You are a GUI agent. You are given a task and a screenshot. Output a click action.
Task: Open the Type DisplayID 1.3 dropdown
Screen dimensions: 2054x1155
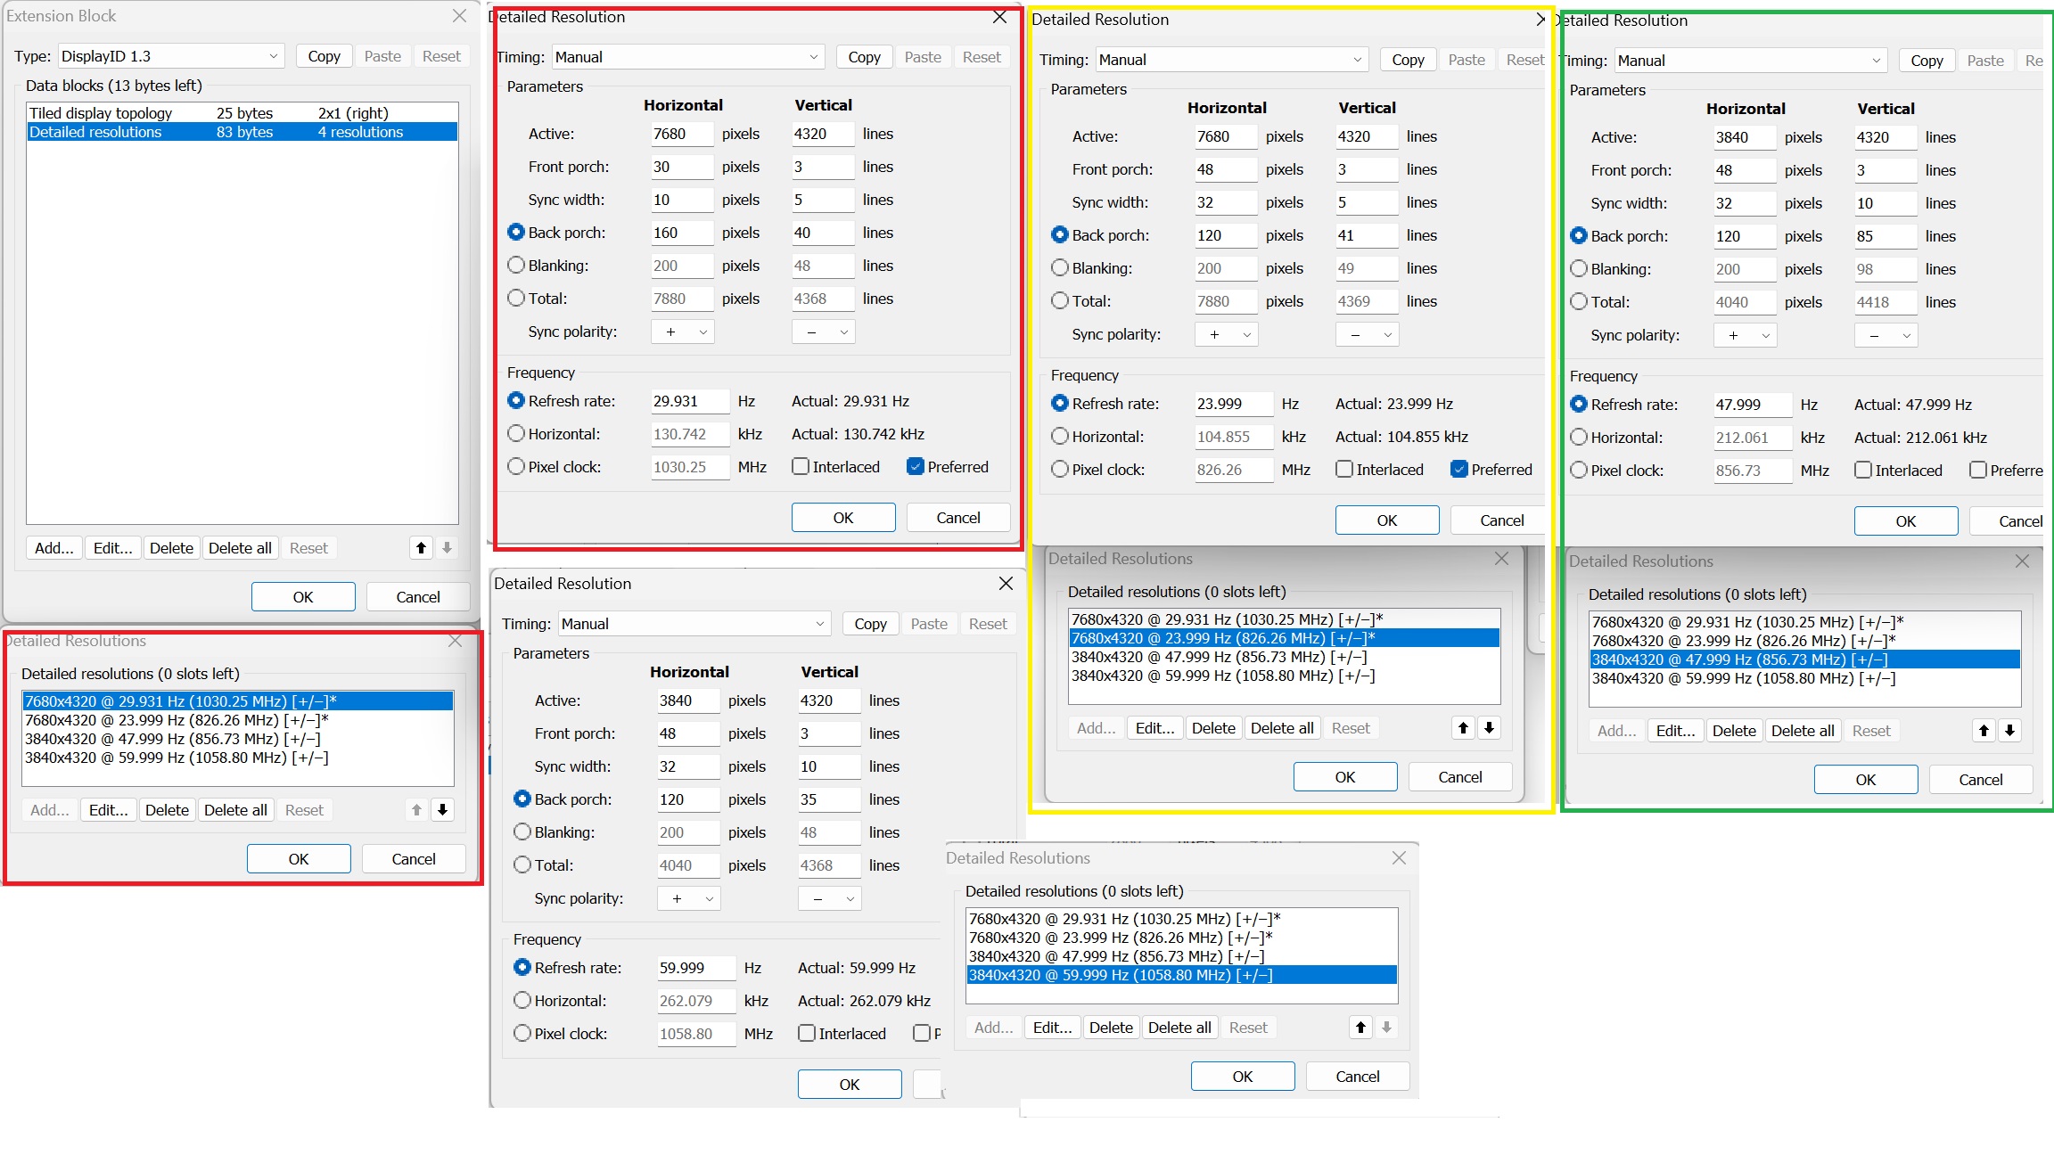170,56
